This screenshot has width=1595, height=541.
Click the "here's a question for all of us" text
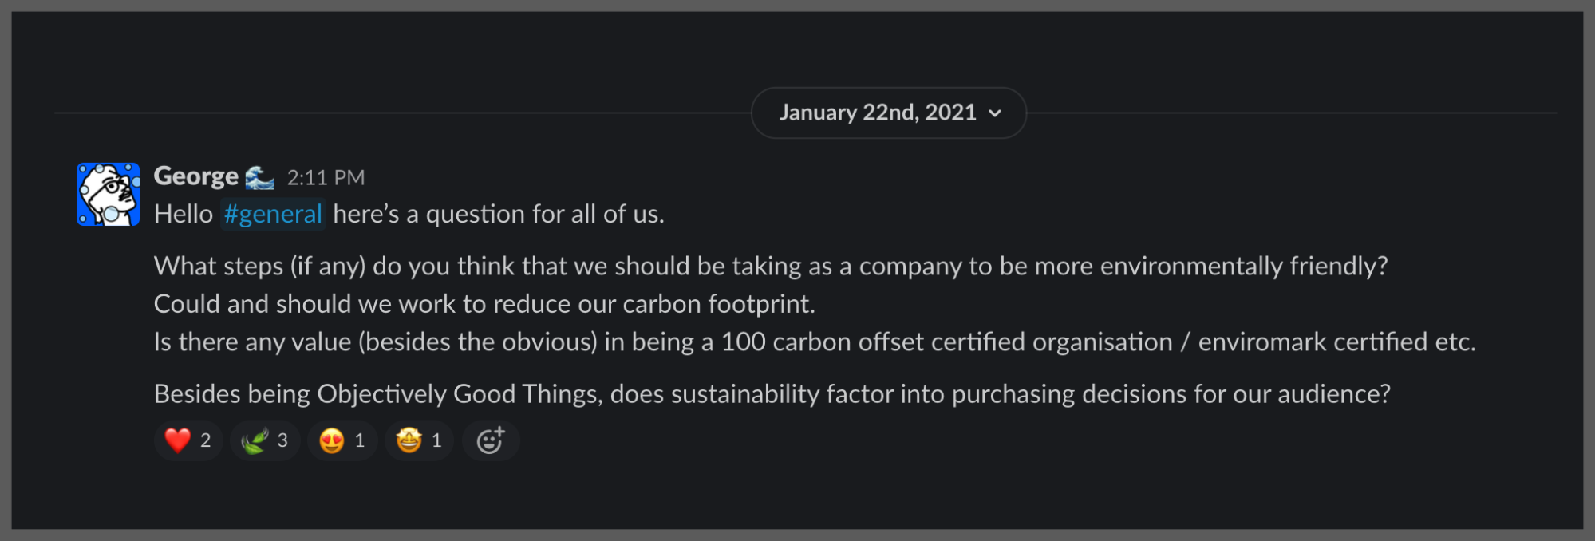(498, 214)
